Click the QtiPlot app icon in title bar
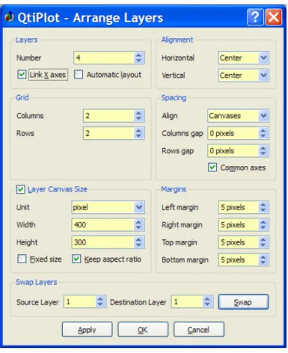The height and width of the screenshot is (353, 288). [9, 17]
